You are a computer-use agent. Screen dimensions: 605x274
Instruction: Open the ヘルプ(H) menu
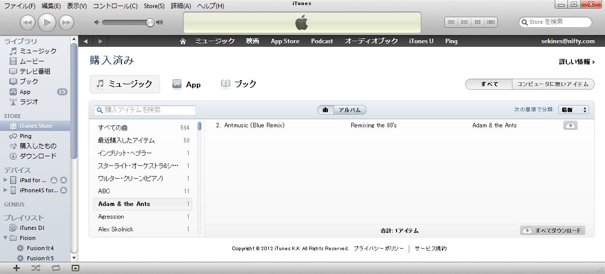[x=210, y=6]
